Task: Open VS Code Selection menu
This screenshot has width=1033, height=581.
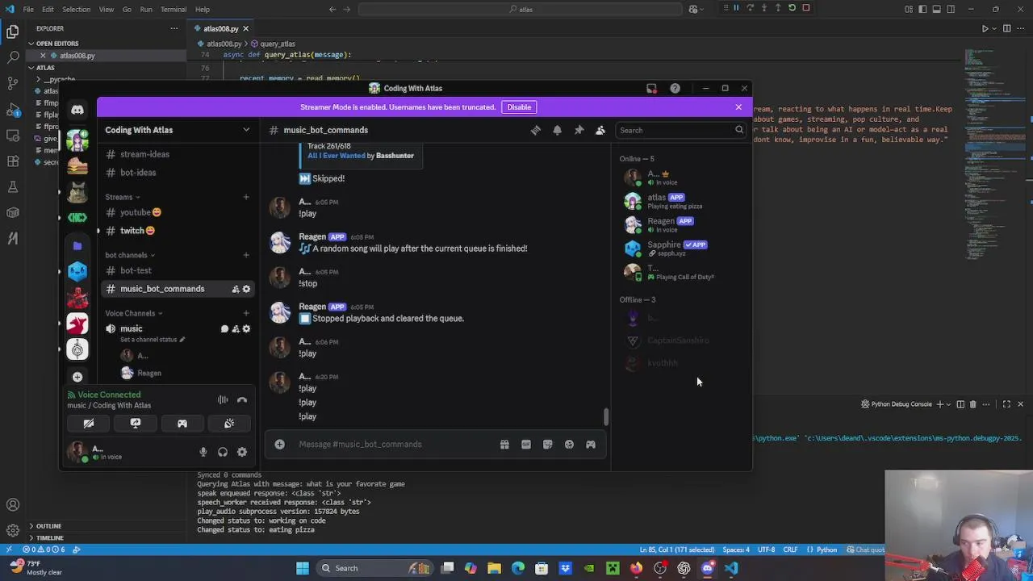Action: pyautogui.click(x=76, y=10)
